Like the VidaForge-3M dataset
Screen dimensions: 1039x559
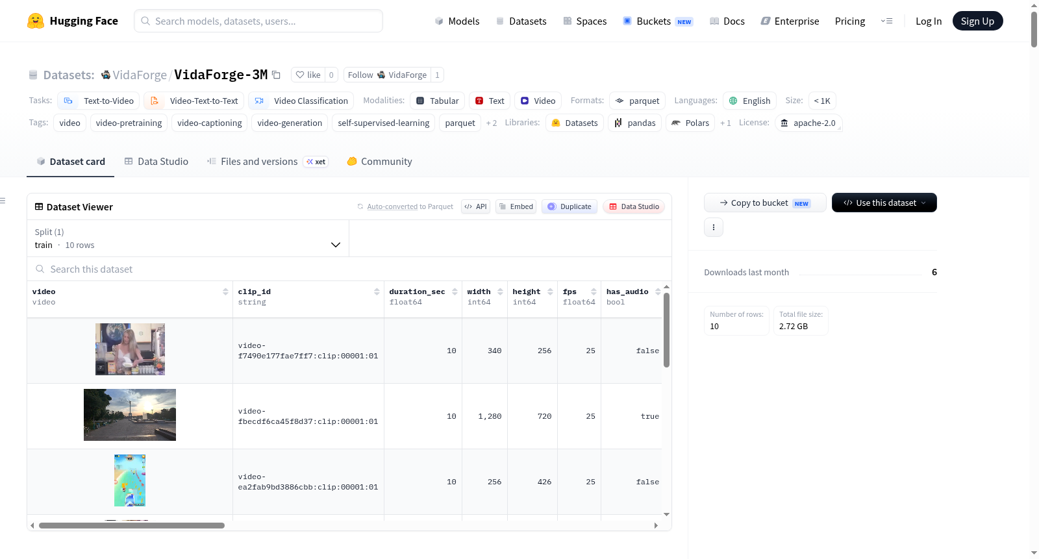point(308,75)
